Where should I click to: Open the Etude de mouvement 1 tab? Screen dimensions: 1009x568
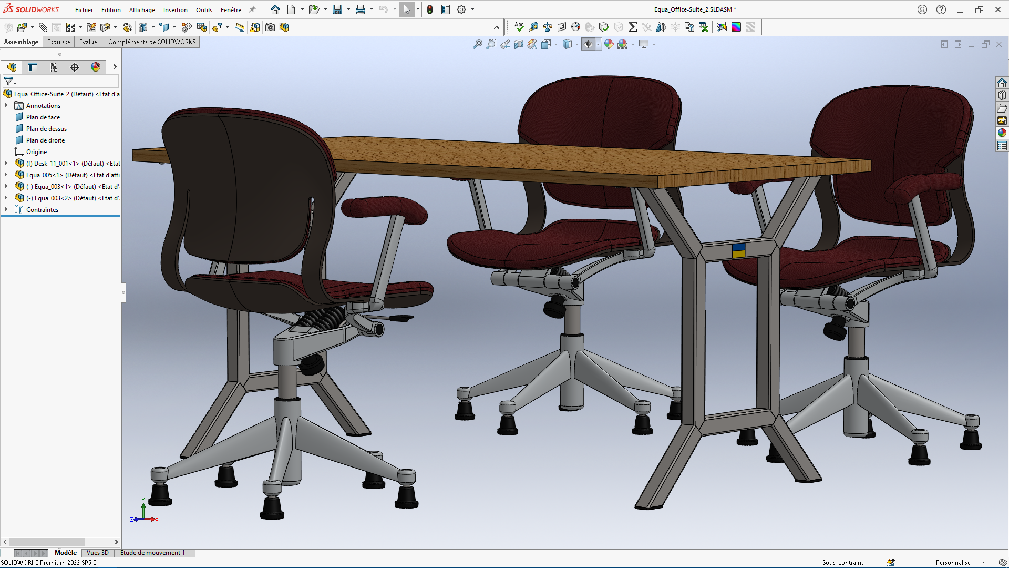tap(152, 553)
